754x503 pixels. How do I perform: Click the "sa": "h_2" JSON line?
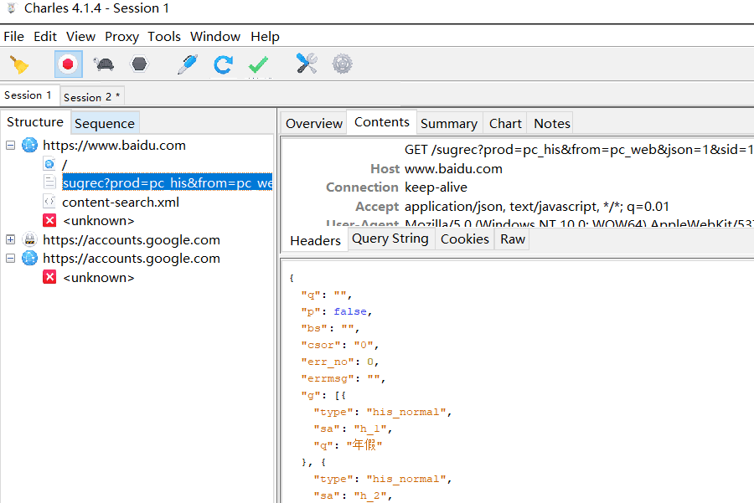[354, 495]
